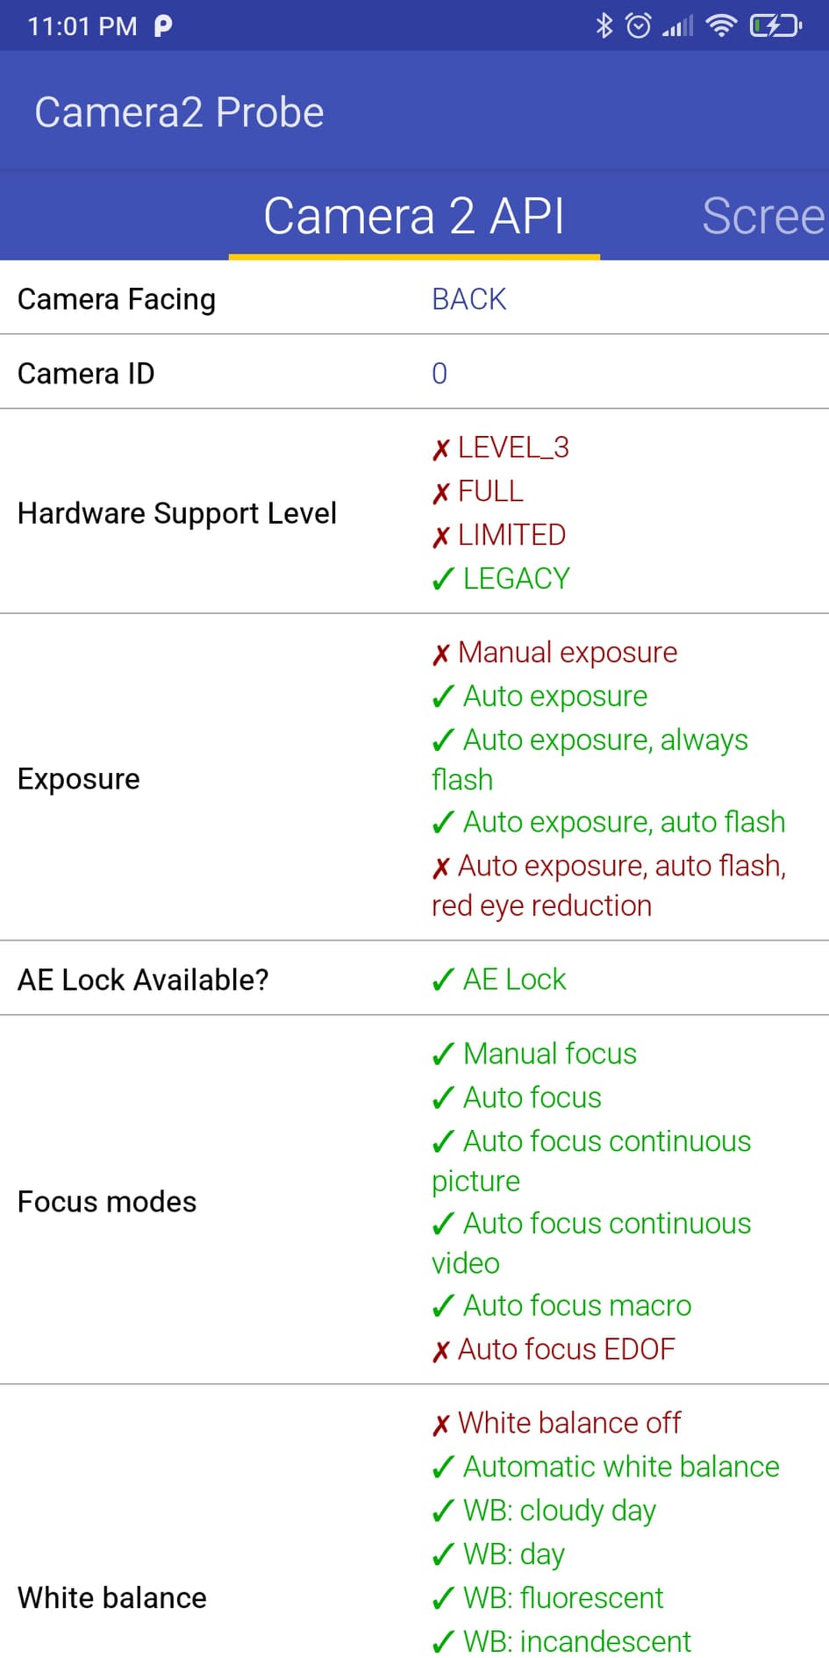The width and height of the screenshot is (829, 1658).
Task: Tap the Hardware Support Level row label
Action: [x=177, y=513]
